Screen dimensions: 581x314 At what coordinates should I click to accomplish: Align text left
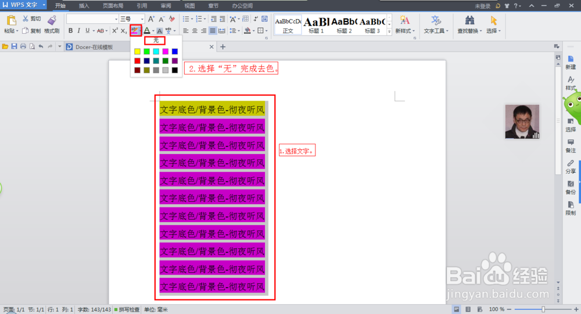tap(186, 31)
